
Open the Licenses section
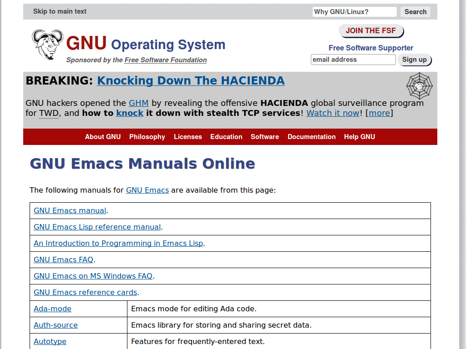tap(187, 137)
